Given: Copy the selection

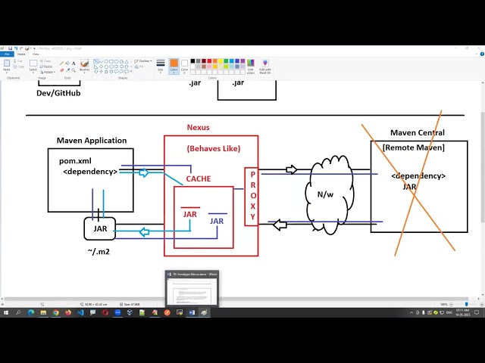Looking at the screenshot, I should pos(18,67).
